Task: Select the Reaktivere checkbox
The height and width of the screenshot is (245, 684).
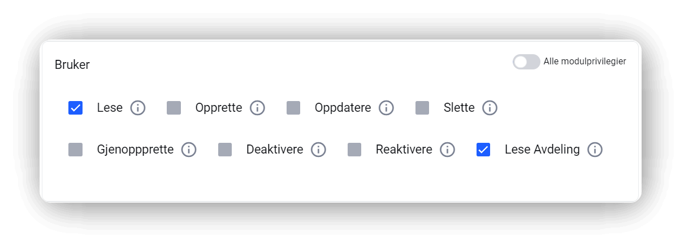Action: tap(354, 150)
